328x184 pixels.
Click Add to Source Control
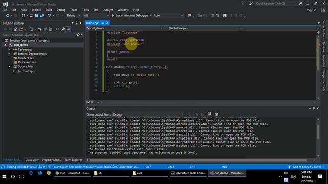click(x=306, y=167)
